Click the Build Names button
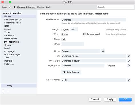Screen dimensions: 135x105 [x=71, y=72]
